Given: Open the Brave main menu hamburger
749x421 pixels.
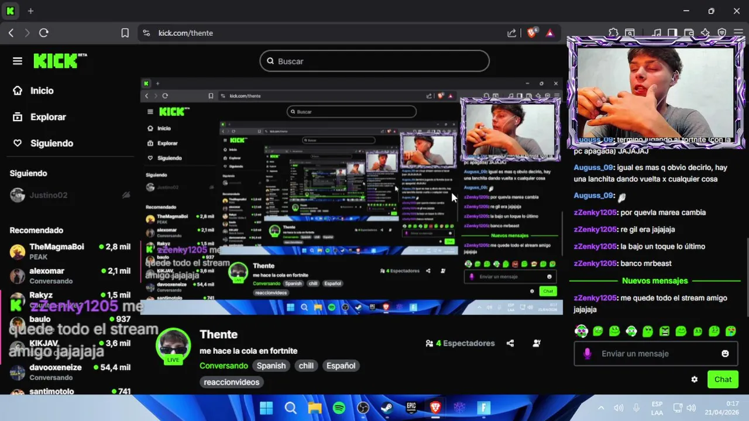Looking at the screenshot, I should point(738,33).
